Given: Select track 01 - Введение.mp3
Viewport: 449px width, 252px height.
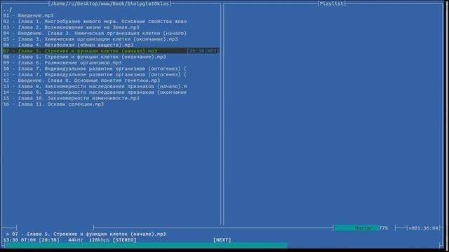Looking at the screenshot, I should coord(28,15).
